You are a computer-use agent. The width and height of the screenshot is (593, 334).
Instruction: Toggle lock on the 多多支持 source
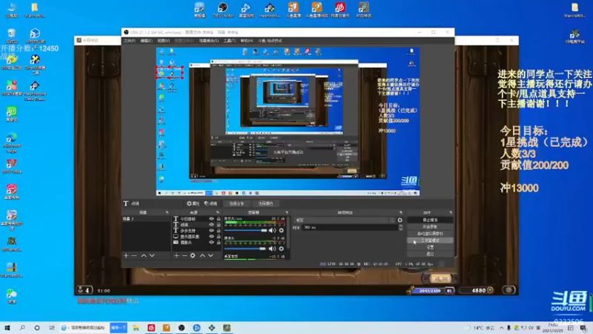[219, 231]
